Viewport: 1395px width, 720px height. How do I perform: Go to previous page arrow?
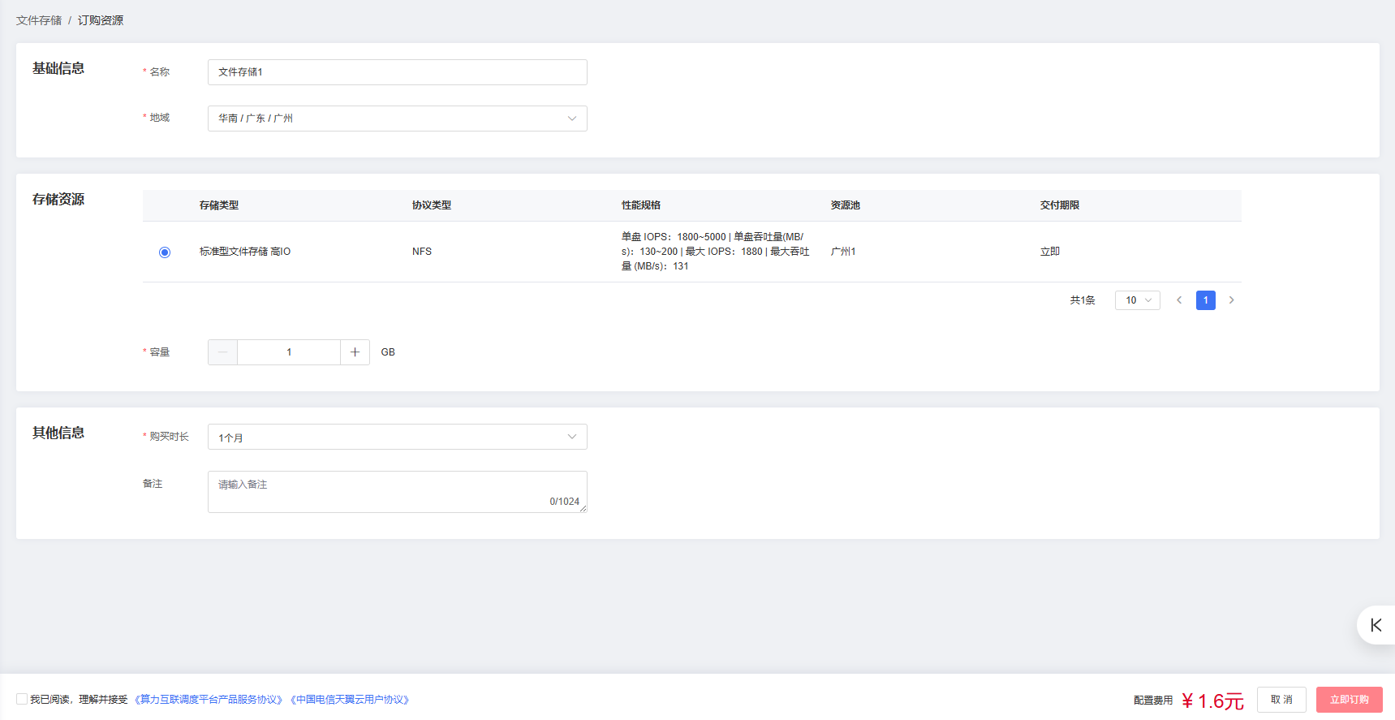coord(1179,300)
